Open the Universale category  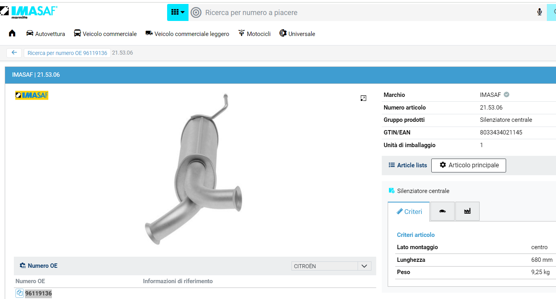pyautogui.click(x=297, y=34)
